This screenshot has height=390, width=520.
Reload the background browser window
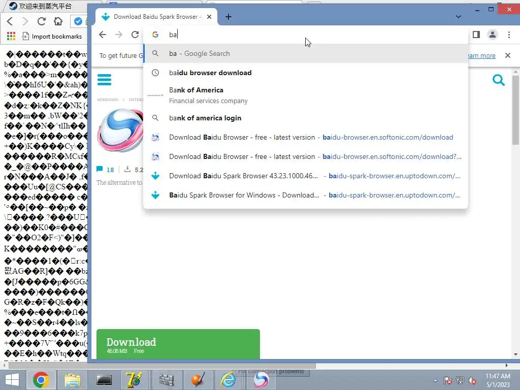42,21
